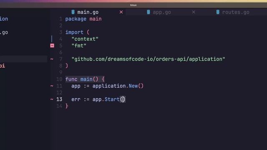Click the added-line bar beside line 4
The width and height of the screenshot is (267, 150).
tap(52, 39)
